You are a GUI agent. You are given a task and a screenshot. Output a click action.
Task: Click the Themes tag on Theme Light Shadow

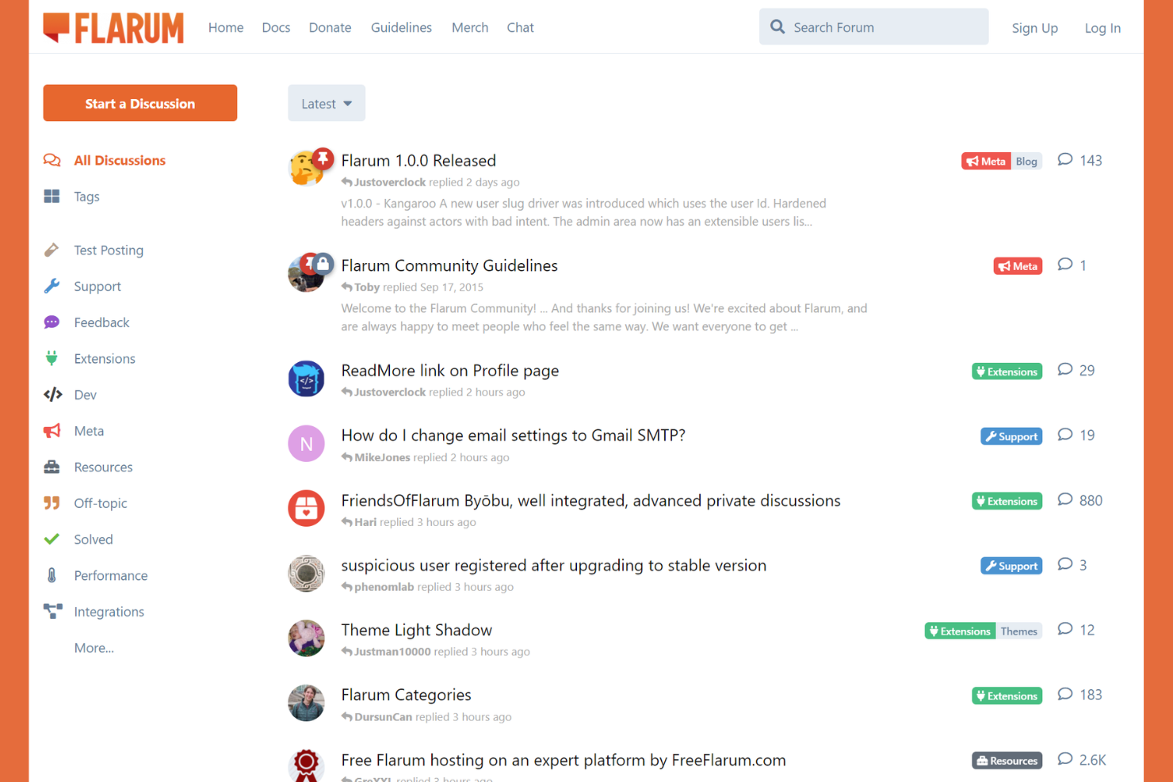click(x=1018, y=631)
